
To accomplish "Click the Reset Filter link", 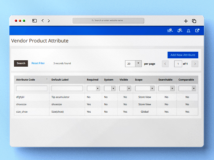I will (x=38, y=63).
